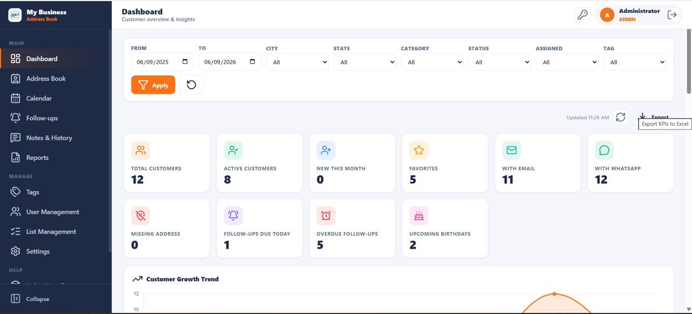Click the Overdue Follow-ups alarm icon
Viewport: 692px width, 314px height.
click(326, 216)
